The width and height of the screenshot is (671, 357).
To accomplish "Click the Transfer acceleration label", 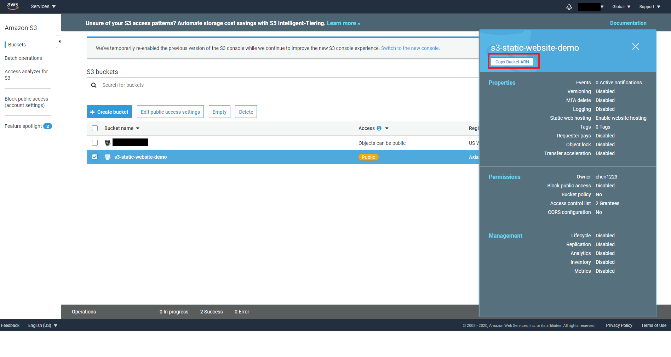I will click(x=567, y=153).
